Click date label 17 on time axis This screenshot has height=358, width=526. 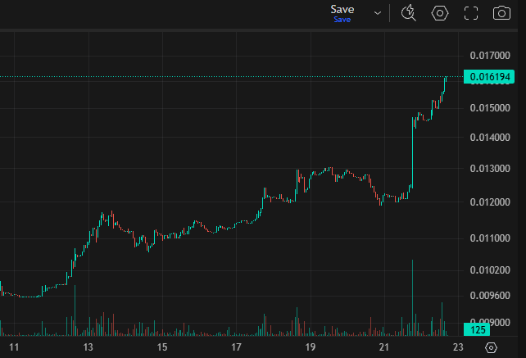click(x=236, y=347)
